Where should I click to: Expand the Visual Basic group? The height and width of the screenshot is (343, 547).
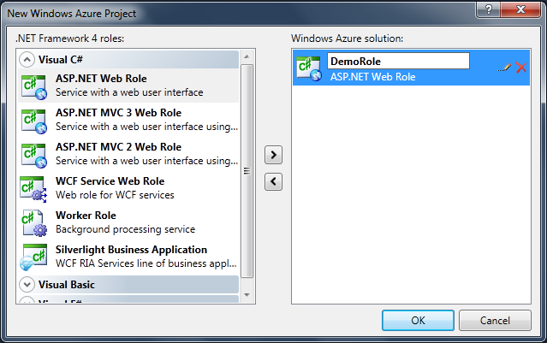pyautogui.click(x=26, y=284)
